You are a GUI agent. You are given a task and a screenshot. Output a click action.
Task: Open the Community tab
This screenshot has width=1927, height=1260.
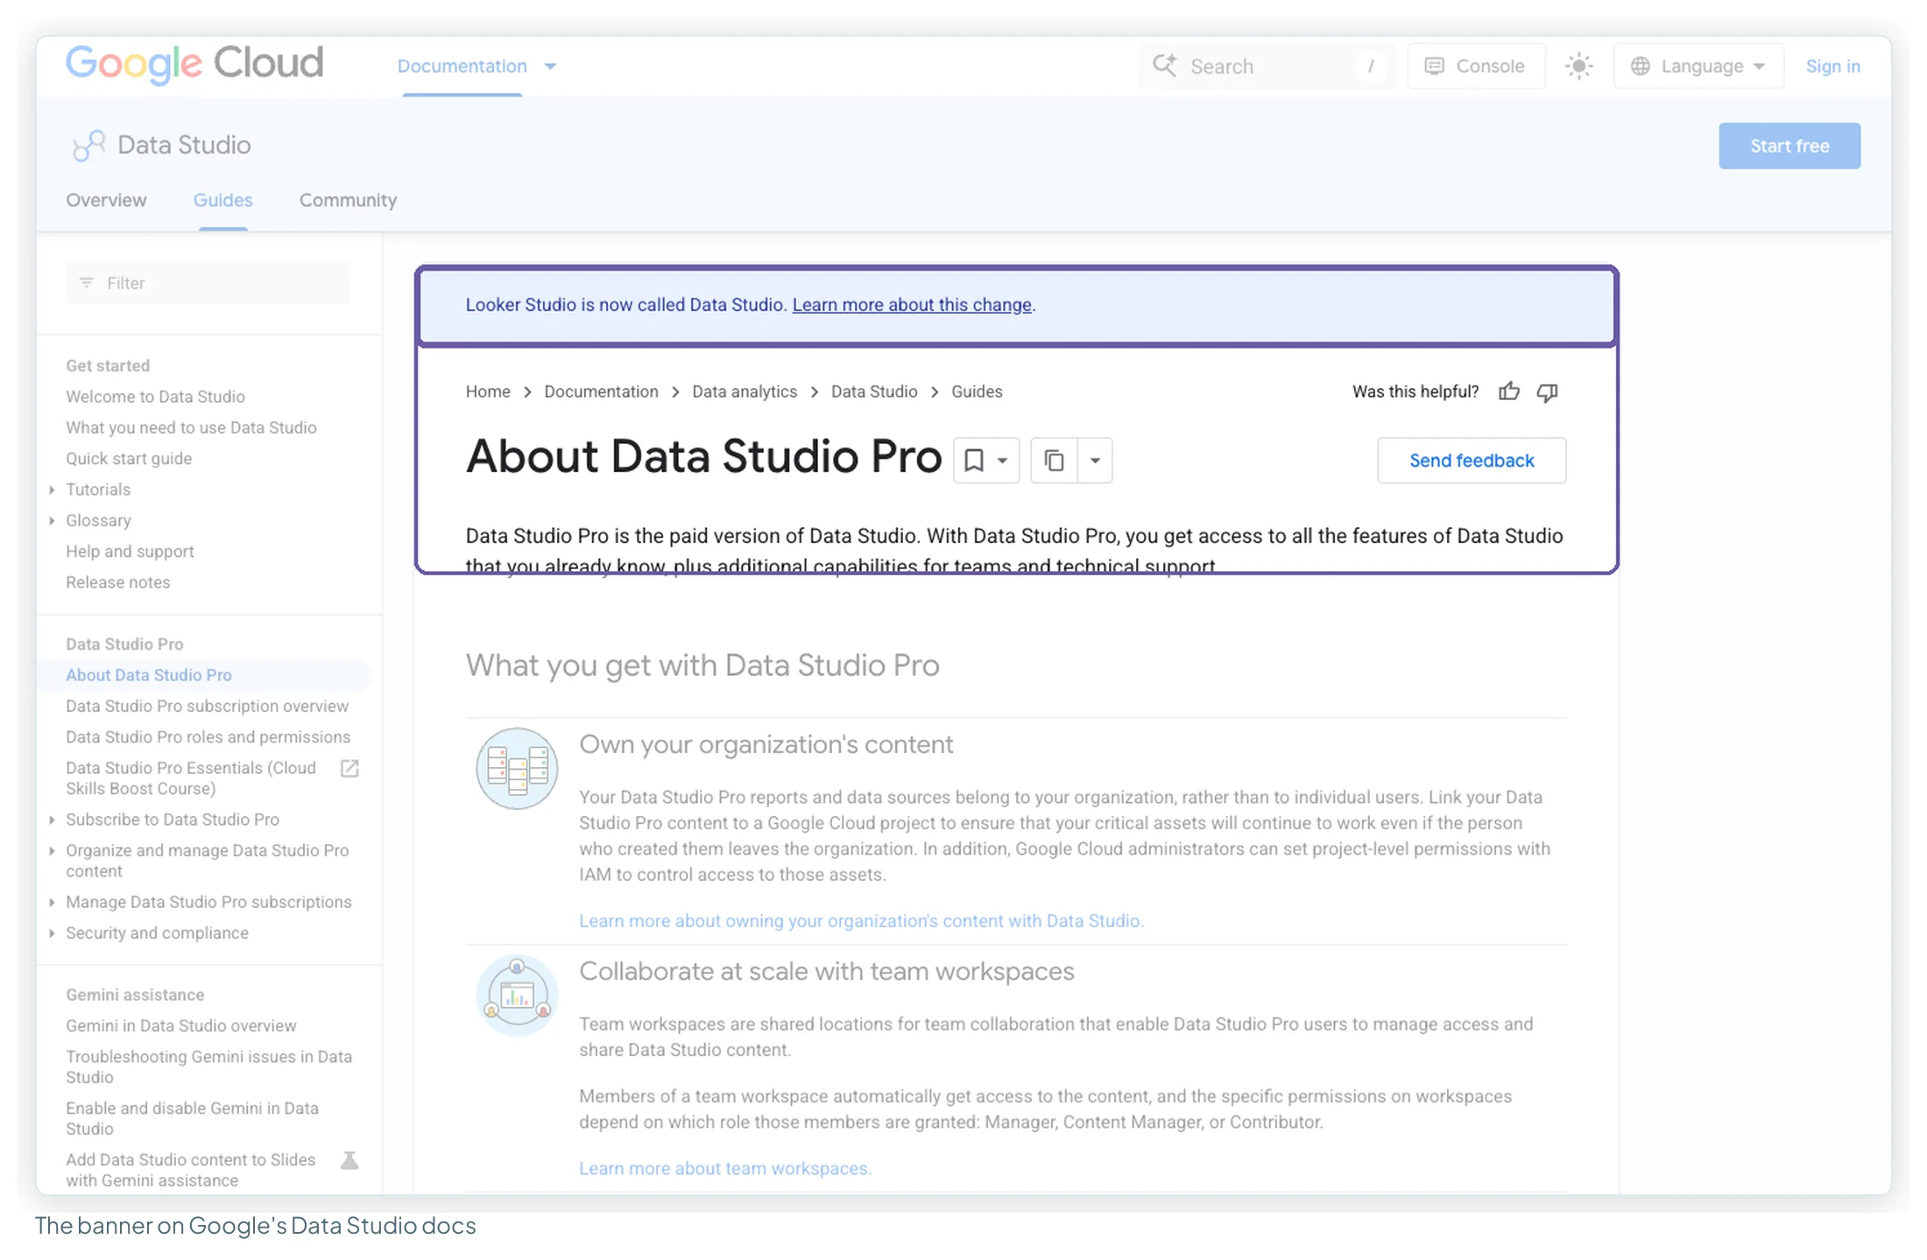point(348,201)
